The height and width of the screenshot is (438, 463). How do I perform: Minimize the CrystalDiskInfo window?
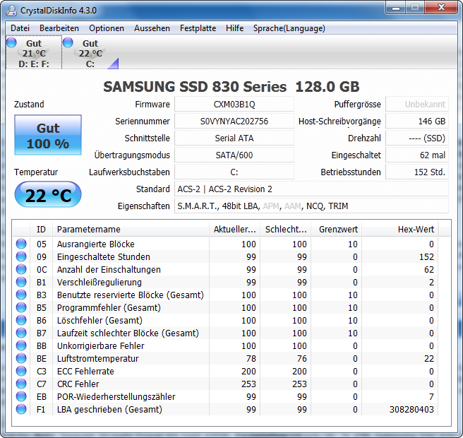click(396, 7)
